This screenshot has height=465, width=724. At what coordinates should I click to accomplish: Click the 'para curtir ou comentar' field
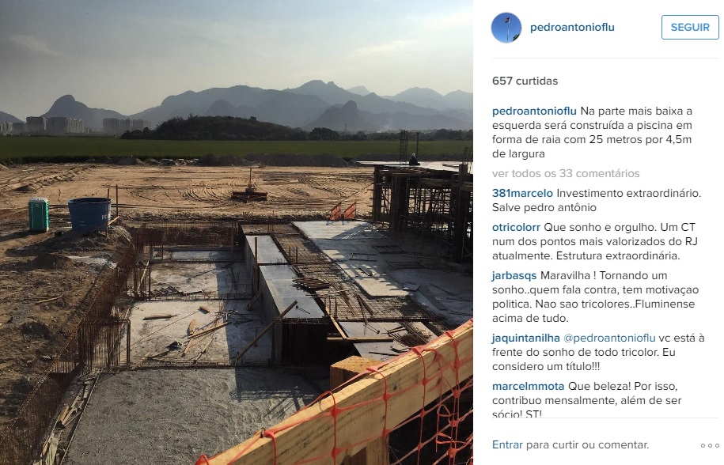click(587, 444)
